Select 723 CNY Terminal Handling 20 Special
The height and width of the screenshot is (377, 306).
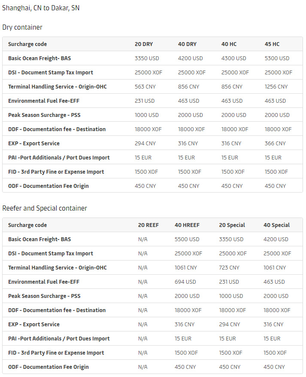click(x=229, y=268)
